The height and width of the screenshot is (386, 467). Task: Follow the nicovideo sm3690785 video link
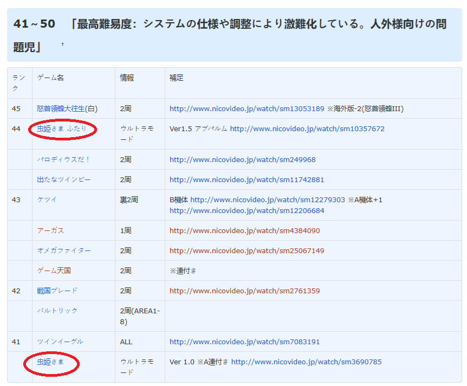click(307, 362)
